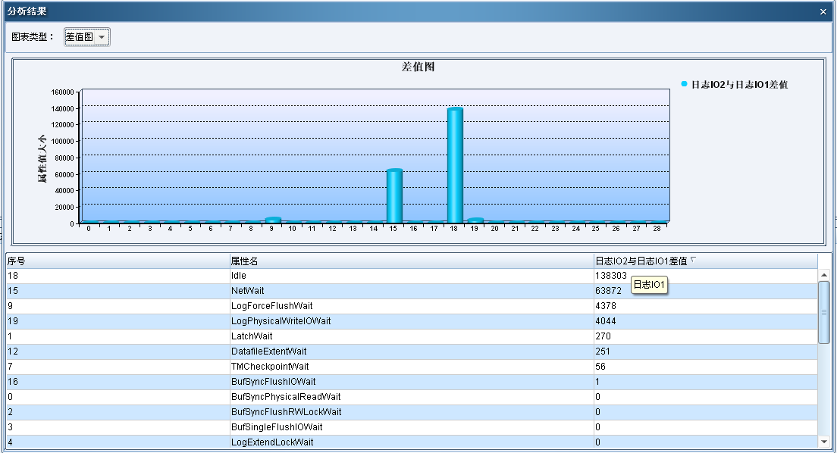This screenshot has width=837, height=453.
Task: Click the table scrollbar up arrow
Action: tap(824, 275)
